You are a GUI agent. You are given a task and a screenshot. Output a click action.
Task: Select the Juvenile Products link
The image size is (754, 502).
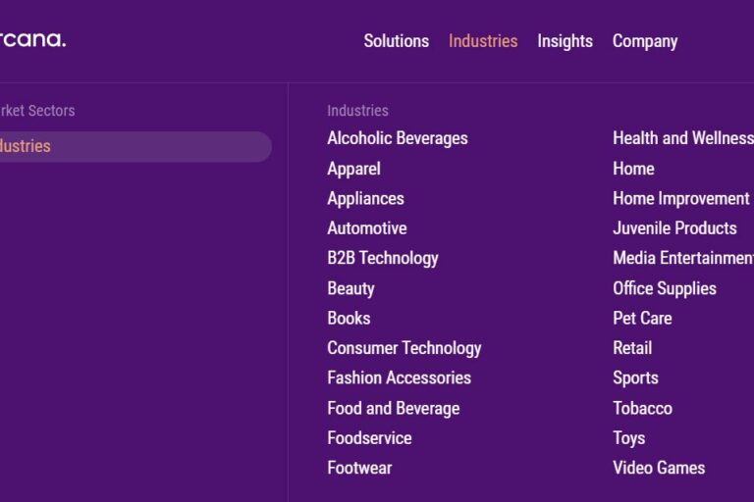tap(674, 228)
